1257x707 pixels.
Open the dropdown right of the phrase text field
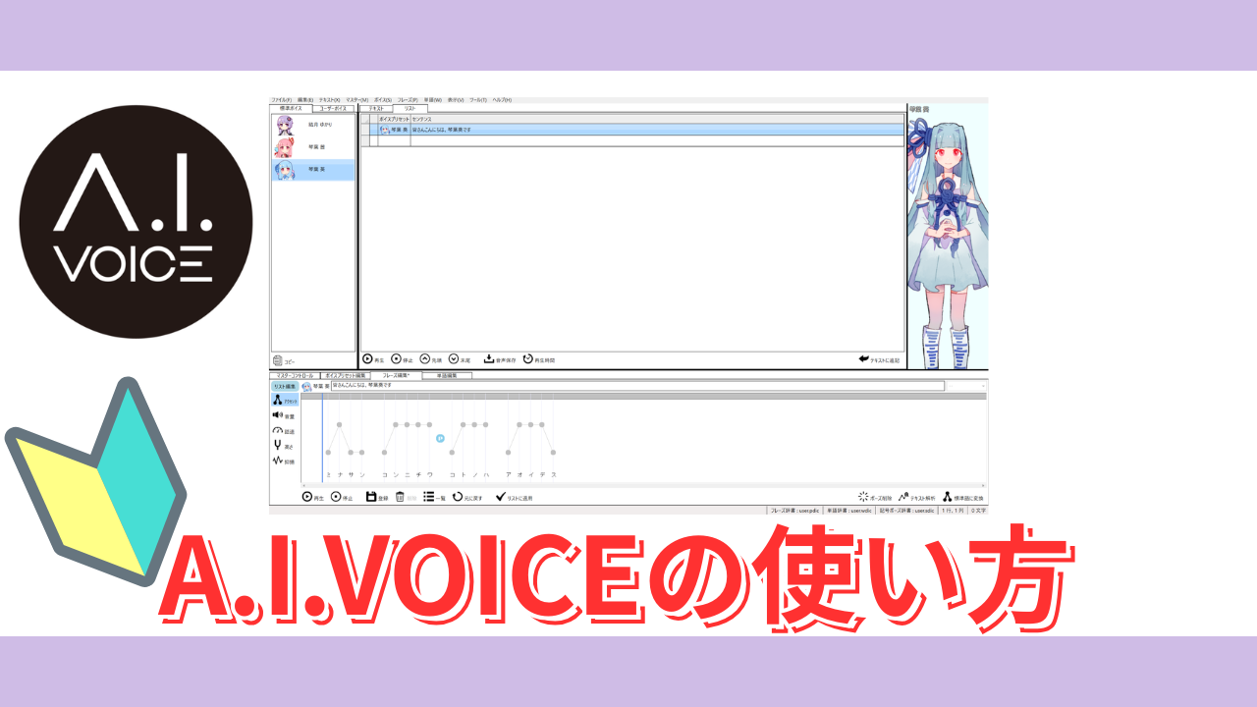(x=983, y=386)
